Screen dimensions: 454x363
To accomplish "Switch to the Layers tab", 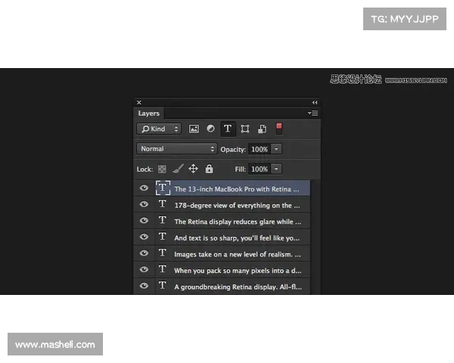I will (x=149, y=113).
